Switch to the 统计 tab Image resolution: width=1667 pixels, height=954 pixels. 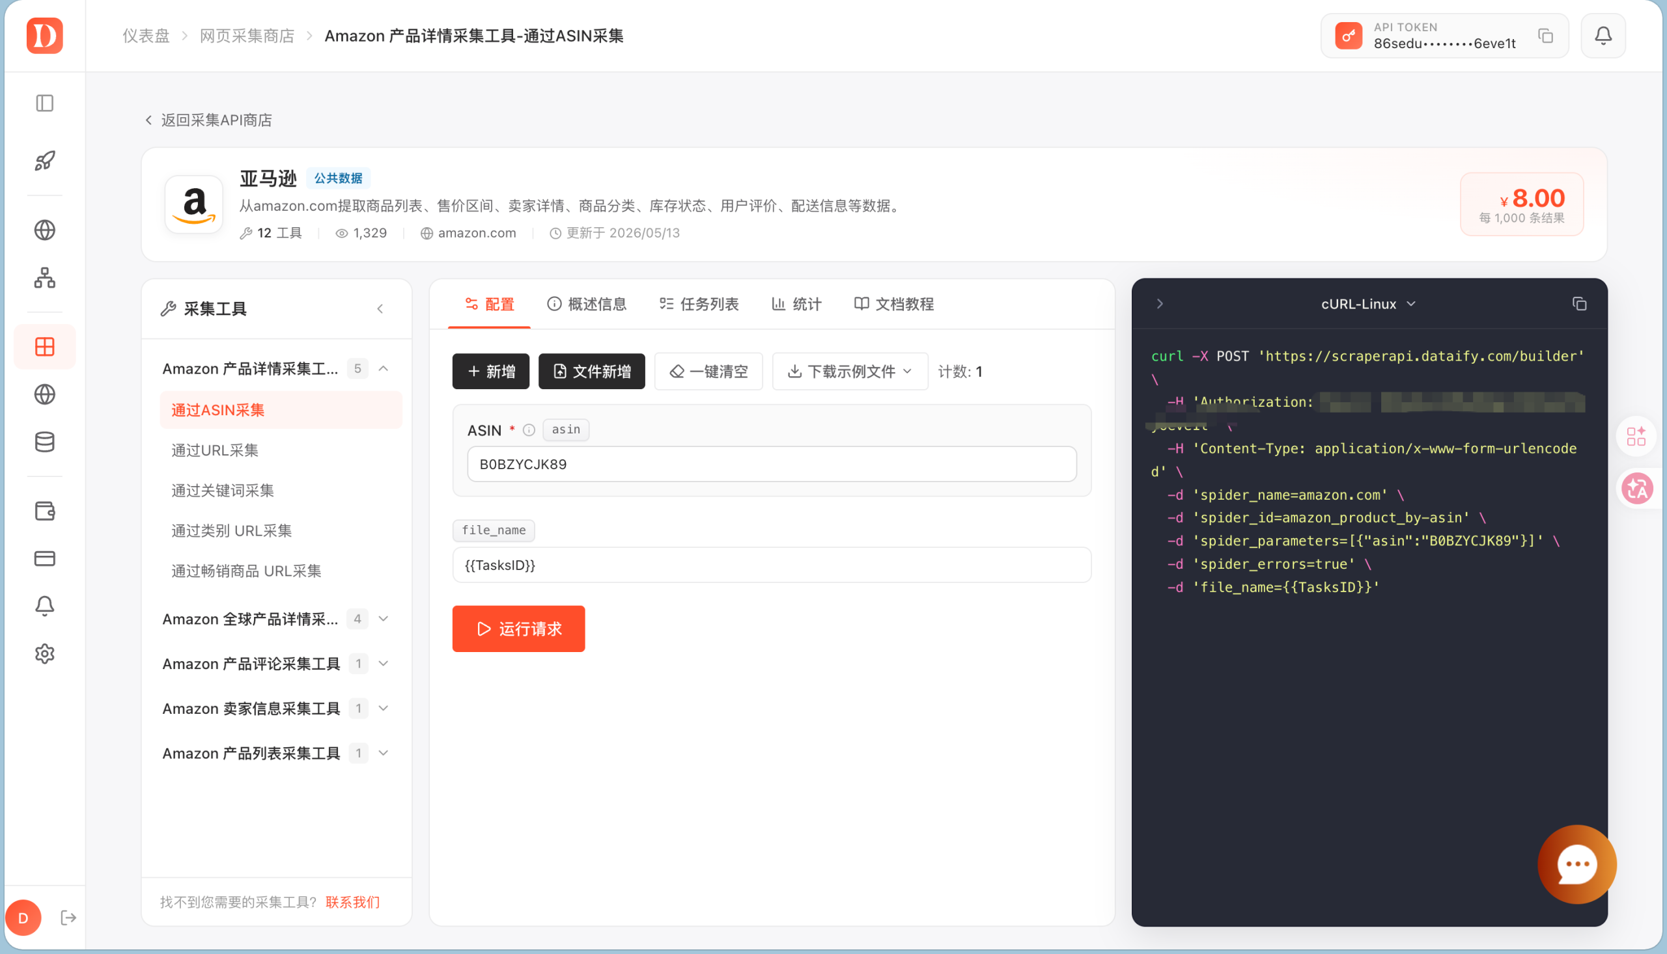pyautogui.click(x=796, y=304)
